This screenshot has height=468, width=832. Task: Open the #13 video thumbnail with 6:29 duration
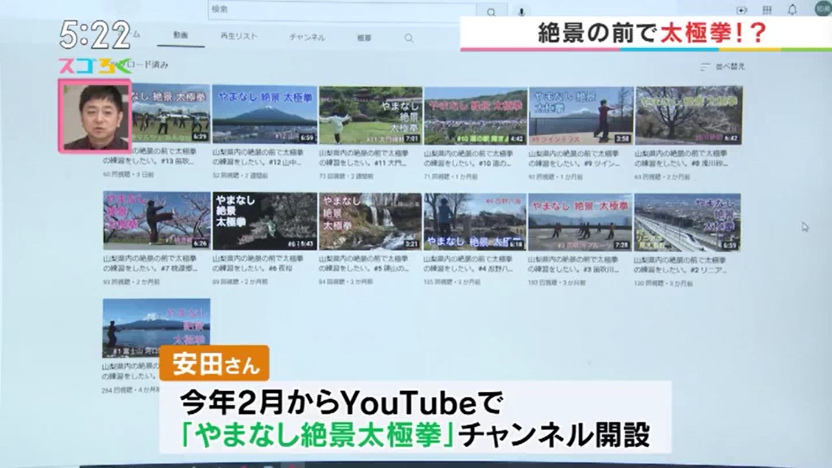[x=157, y=114]
